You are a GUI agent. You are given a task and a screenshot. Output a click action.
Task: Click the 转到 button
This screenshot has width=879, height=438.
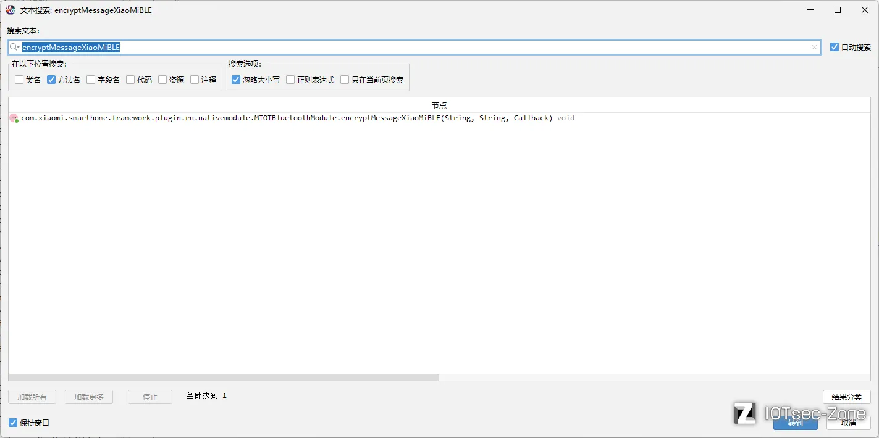796,423
